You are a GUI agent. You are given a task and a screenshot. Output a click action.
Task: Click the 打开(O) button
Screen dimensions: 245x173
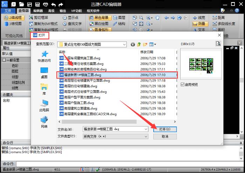pyautogui.click(x=165, y=129)
